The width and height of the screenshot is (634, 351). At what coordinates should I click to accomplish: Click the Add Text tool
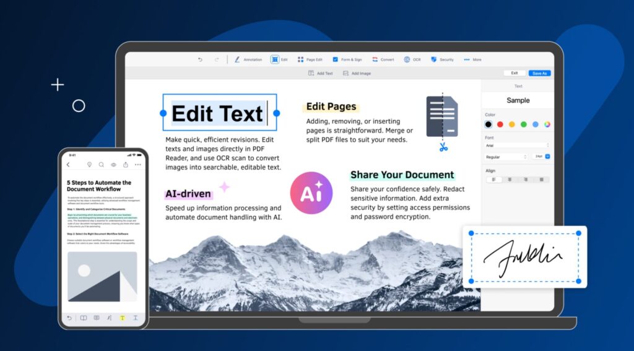tap(320, 73)
